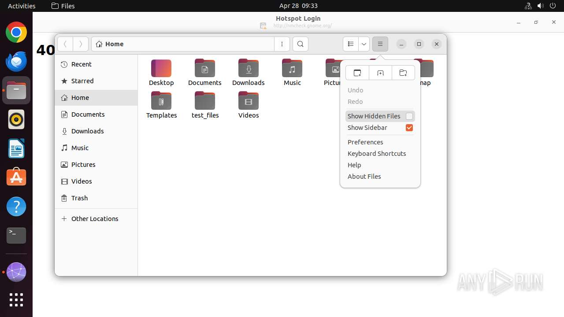Select Starred in the sidebar

96,81
